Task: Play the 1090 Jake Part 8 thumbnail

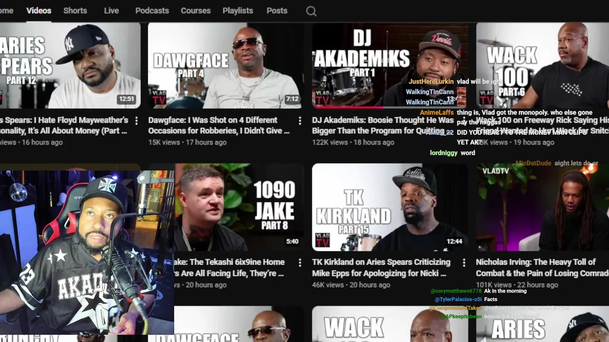Action: pyautogui.click(x=239, y=207)
